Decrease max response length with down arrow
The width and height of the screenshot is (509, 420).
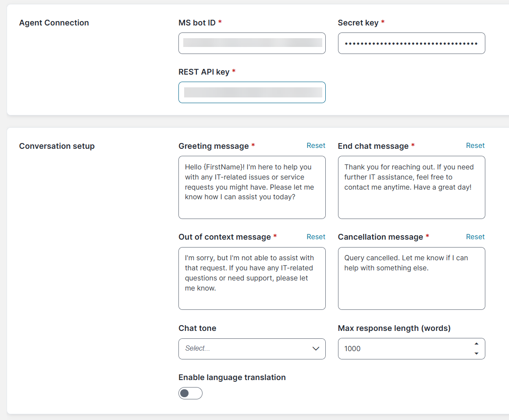[477, 353]
